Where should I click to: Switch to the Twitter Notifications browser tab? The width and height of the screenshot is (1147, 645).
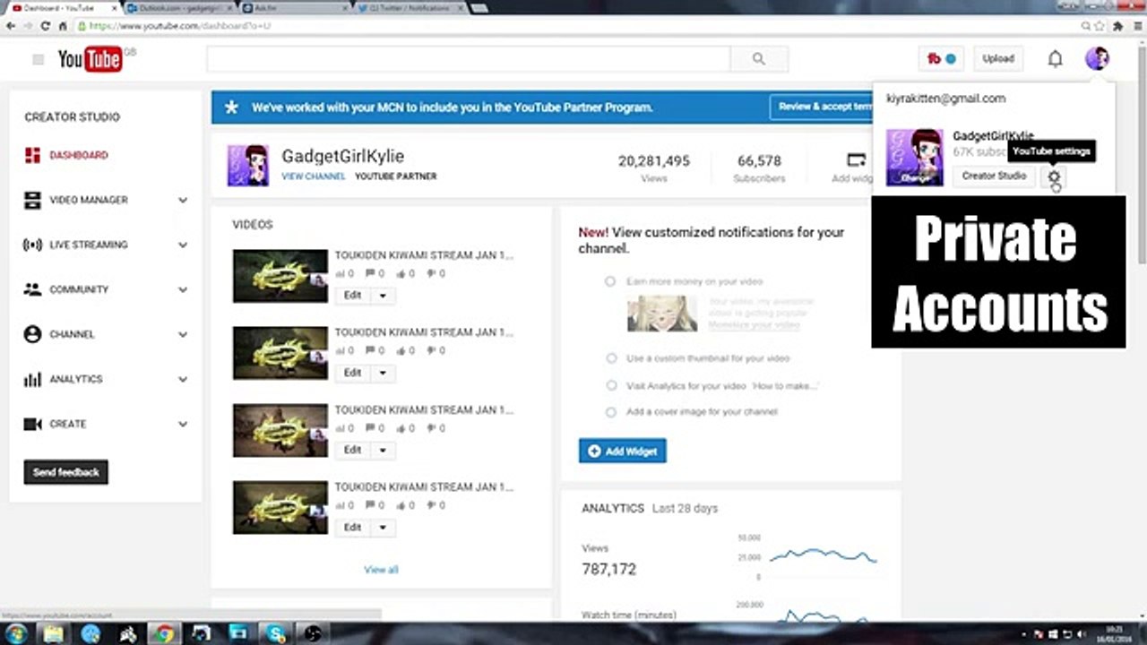[411, 8]
